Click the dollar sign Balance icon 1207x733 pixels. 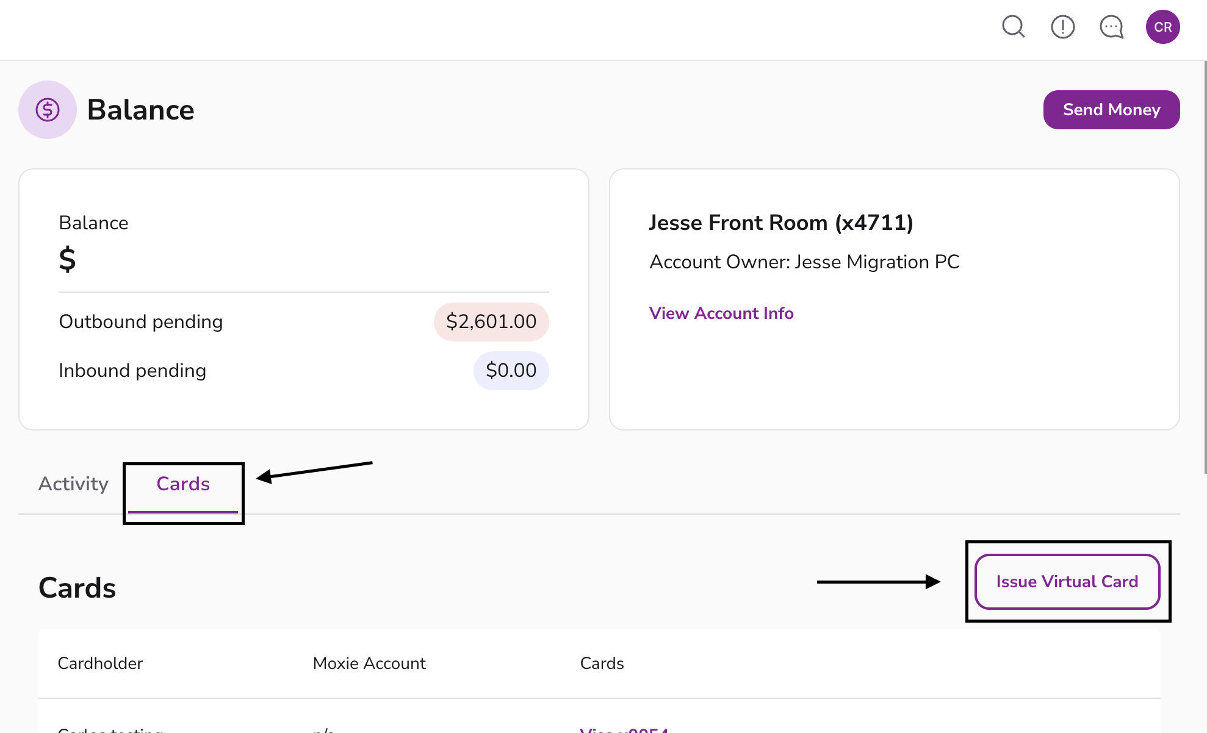pyautogui.click(x=48, y=110)
